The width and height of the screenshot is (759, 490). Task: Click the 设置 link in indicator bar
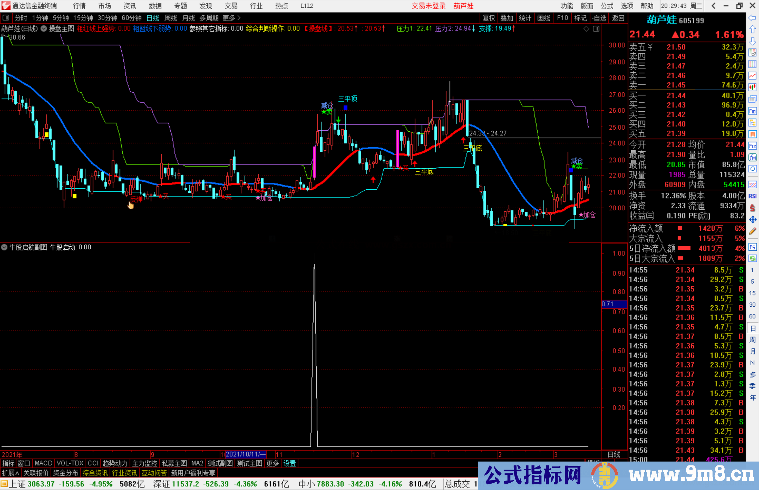(x=290, y=463)
